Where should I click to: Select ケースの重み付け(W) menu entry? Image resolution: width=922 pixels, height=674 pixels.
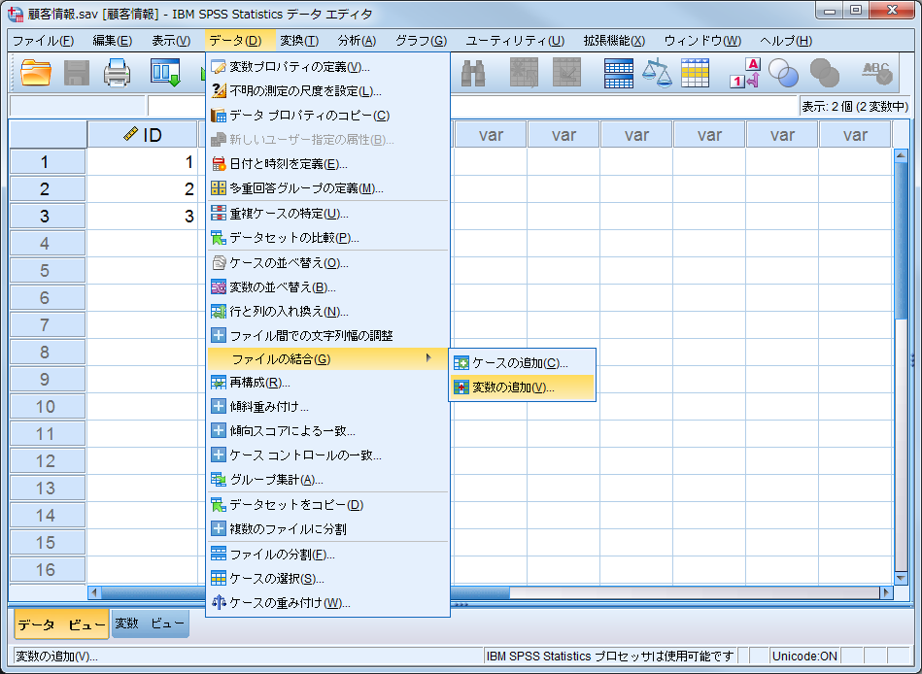coord(327,603)
